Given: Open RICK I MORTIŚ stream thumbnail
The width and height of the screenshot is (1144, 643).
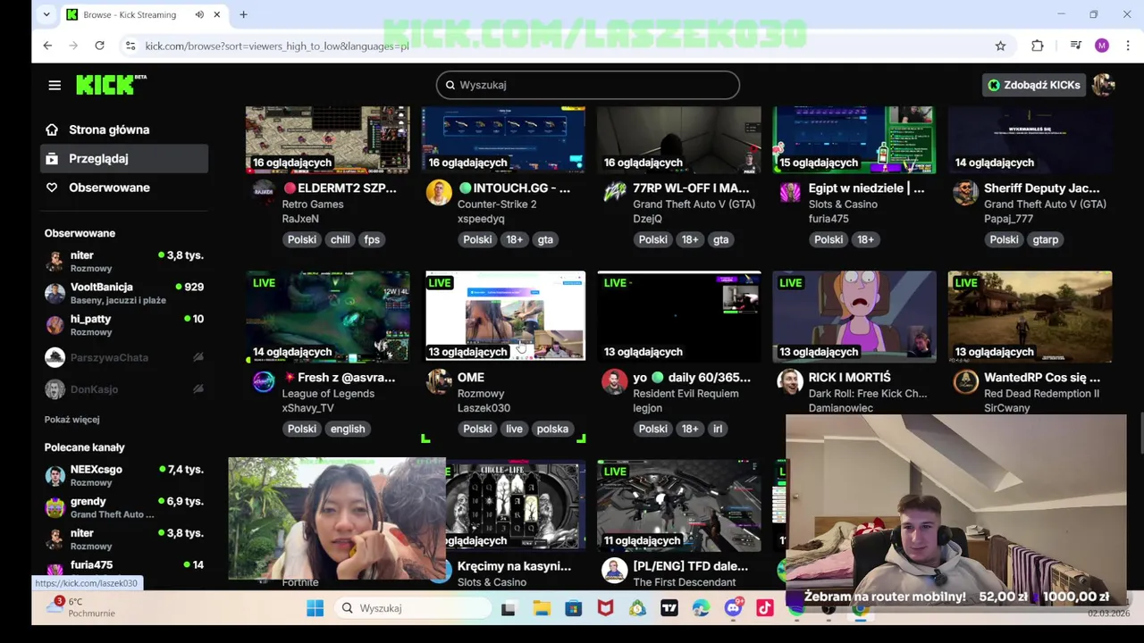Looking at the screenshot, I should point(854,317).
